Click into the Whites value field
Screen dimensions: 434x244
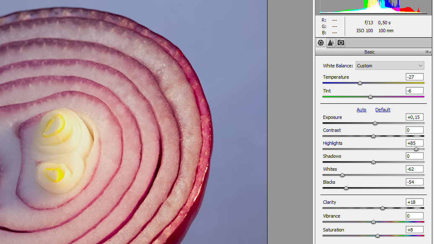415,169
